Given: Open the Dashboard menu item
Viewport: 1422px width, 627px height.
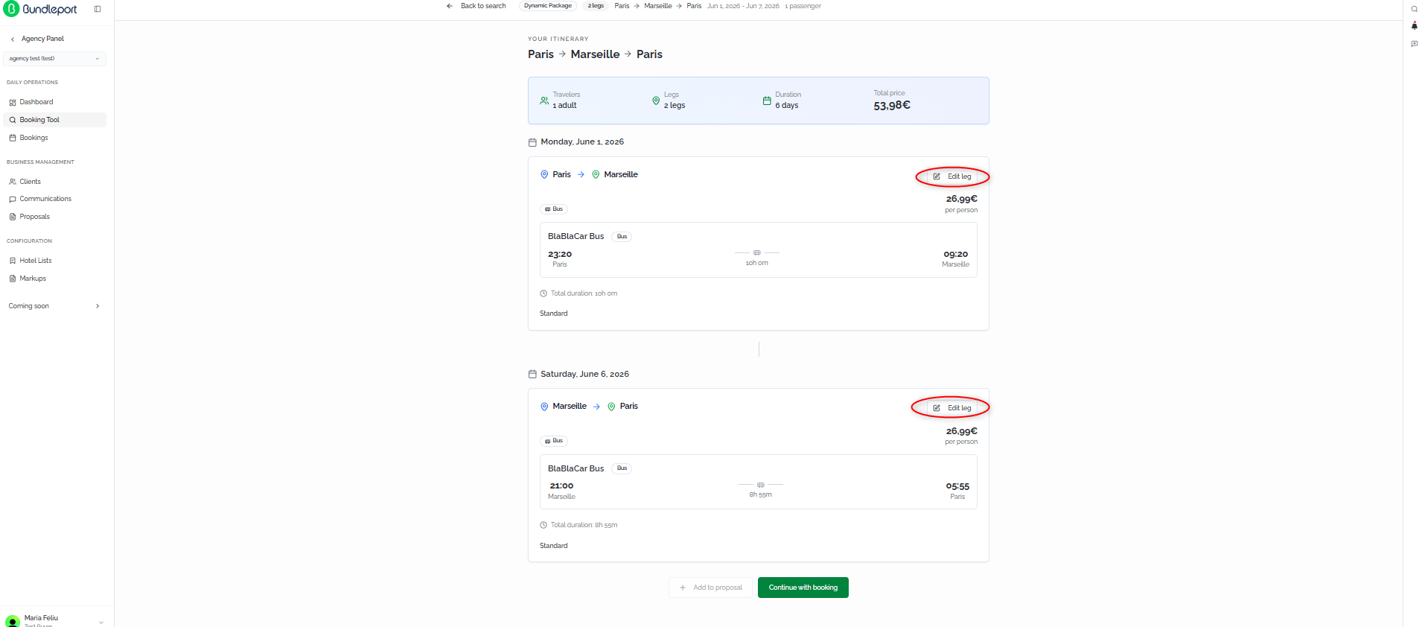Looking at the screenshot, I should point(55,102).
